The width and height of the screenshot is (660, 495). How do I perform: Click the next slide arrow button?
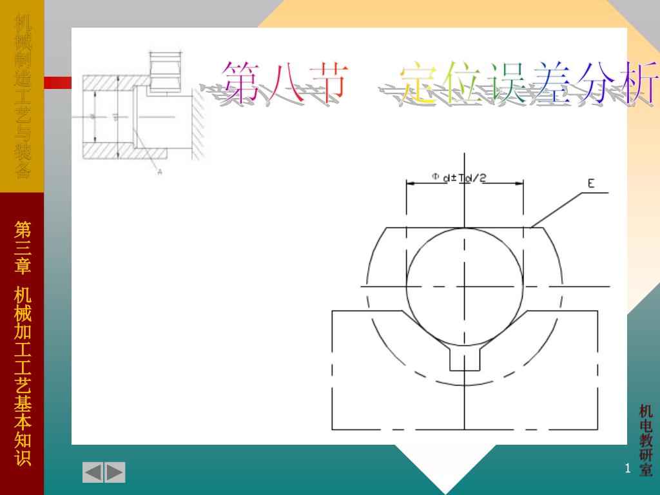(115, 472)
